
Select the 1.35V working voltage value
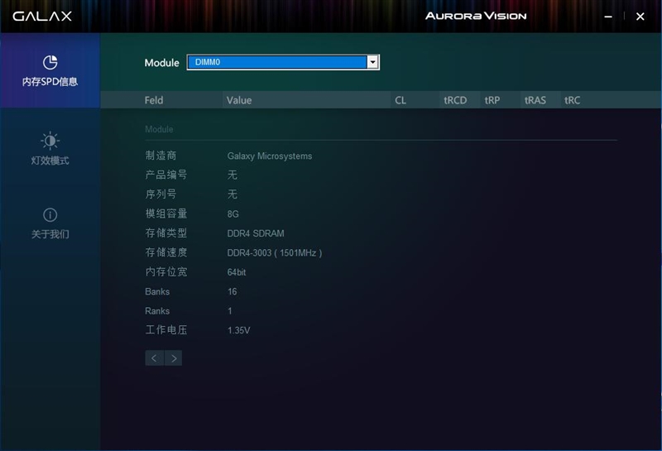pyautogui.click(x=238, y=330)
